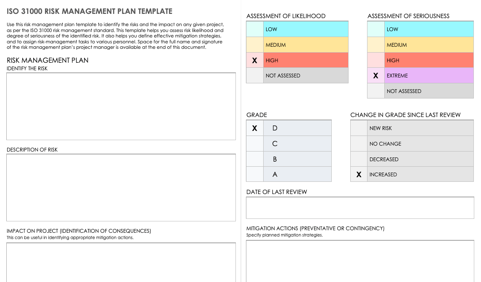Select the red HIGH seriousness label cell
481x282 pixels.
click(x=429, y=61)
